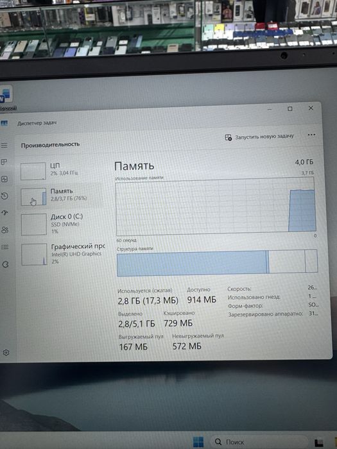Click the GPU mini graph thumbnail

tap(34, 254)
